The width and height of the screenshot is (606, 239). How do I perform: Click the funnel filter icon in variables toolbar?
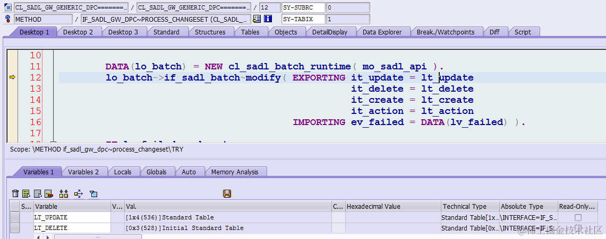click(93, 193)
